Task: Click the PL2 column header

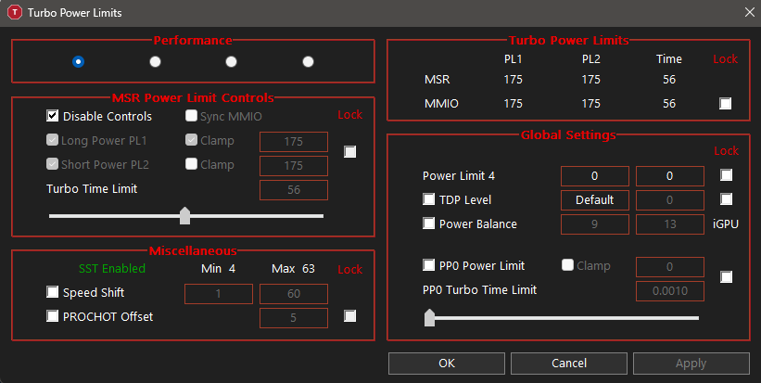Action: pos(591,59)
